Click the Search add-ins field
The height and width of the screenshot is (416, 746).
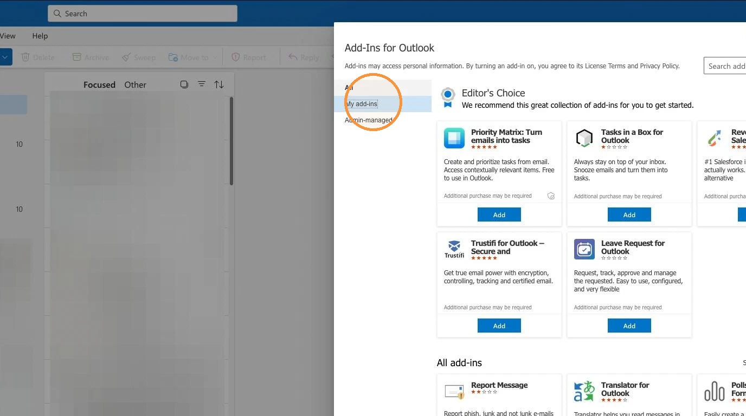(725, 66)
